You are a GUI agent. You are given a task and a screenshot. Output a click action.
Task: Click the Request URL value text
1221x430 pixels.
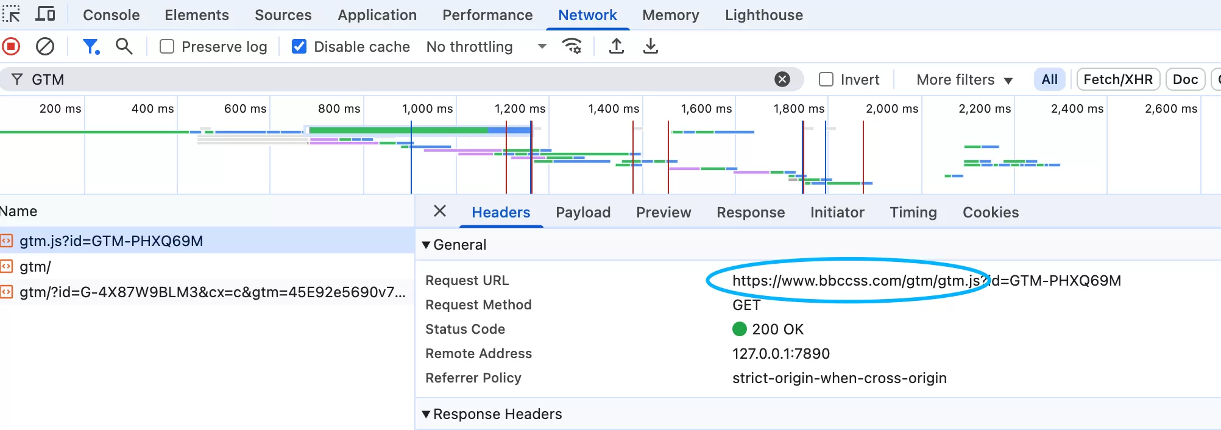[926, 280]
